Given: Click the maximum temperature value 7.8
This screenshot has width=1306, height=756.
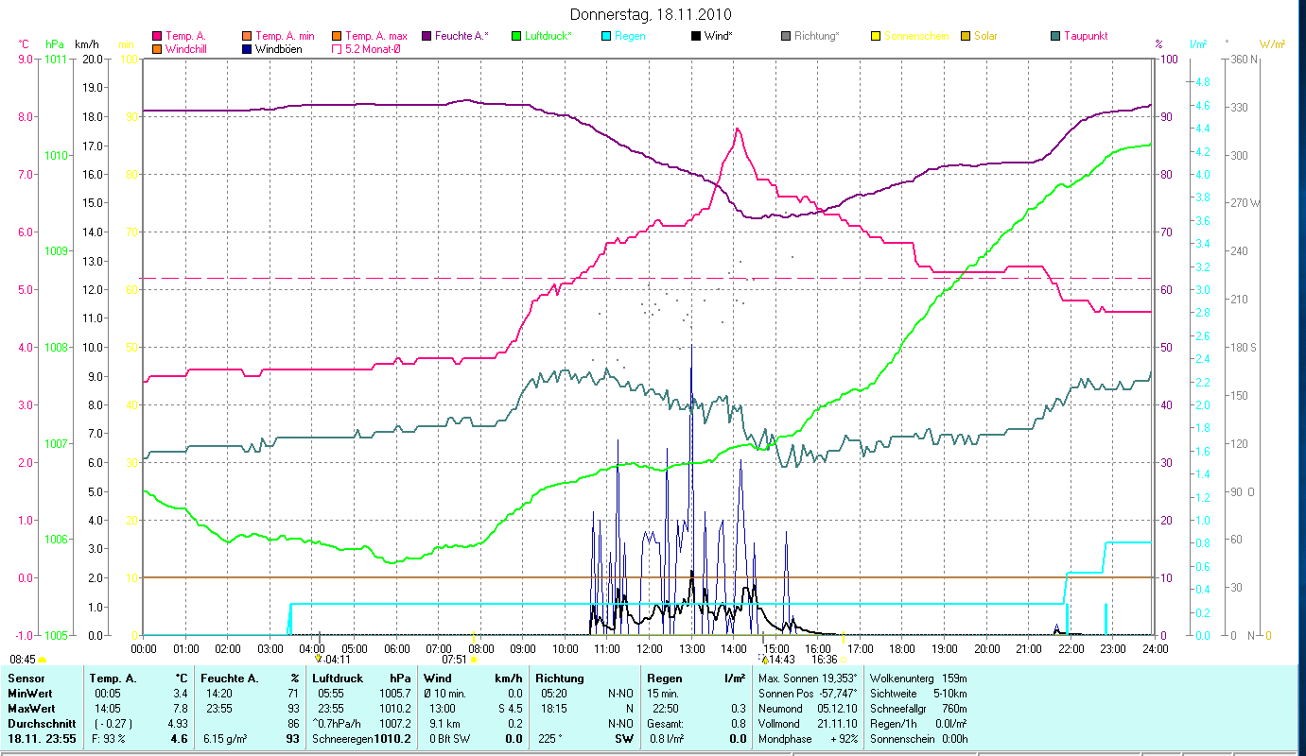Looking at the screenshot, I should click(x=180, y=707).
